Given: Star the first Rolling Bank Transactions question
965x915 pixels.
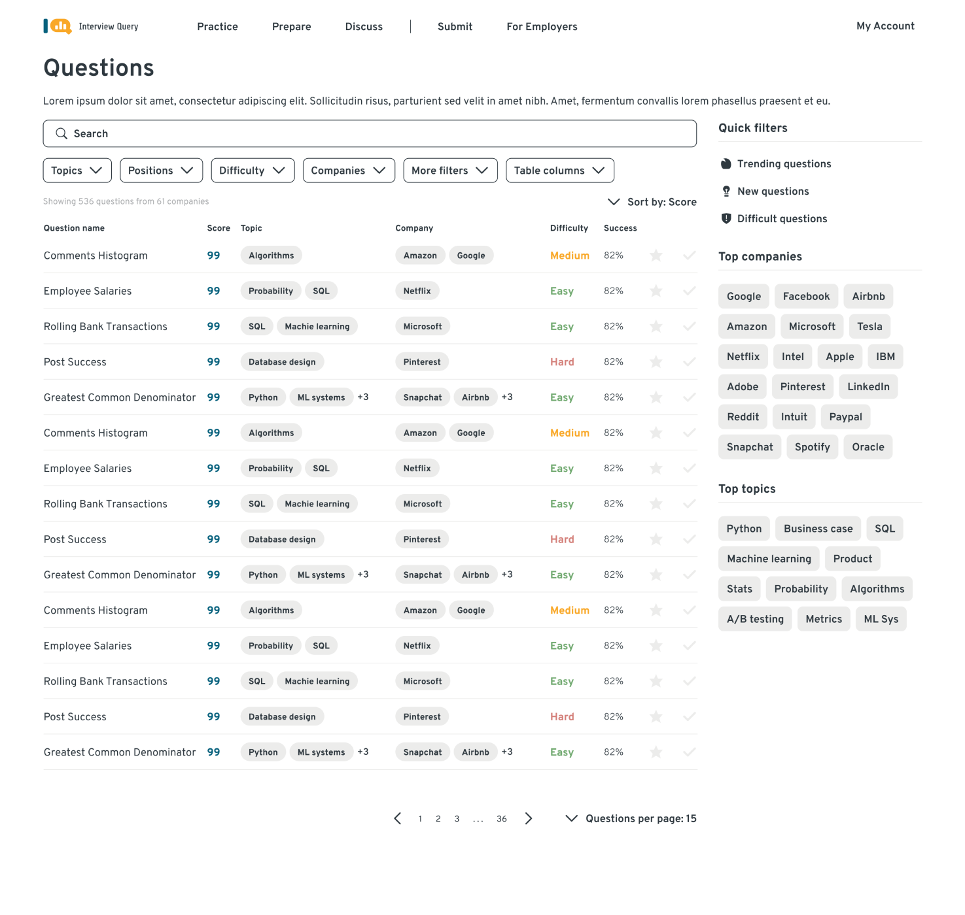Looking at the screenshot, I should point(656,326).
